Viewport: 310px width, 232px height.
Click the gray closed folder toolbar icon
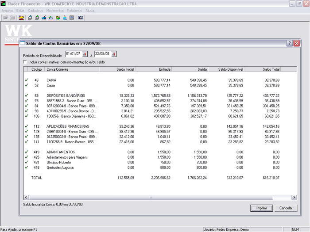12,18
